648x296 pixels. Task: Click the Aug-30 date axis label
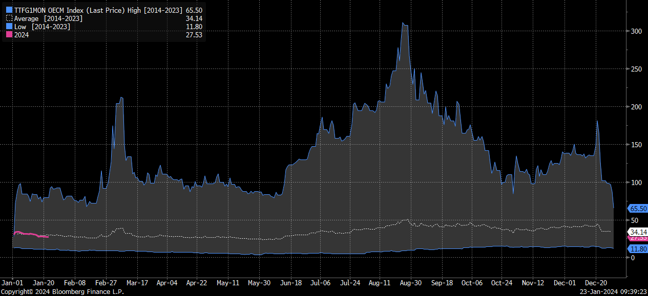click(x=410, y=282)
